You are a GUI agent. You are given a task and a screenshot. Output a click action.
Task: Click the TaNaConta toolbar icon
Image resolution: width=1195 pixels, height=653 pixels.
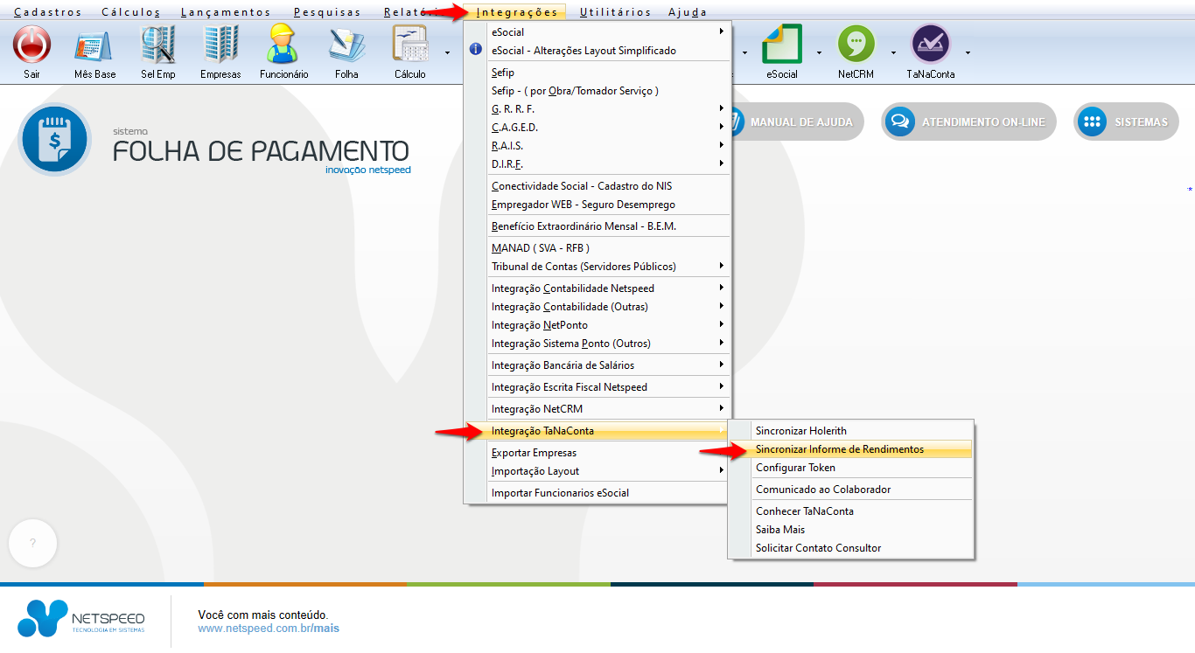coord(931,45)
